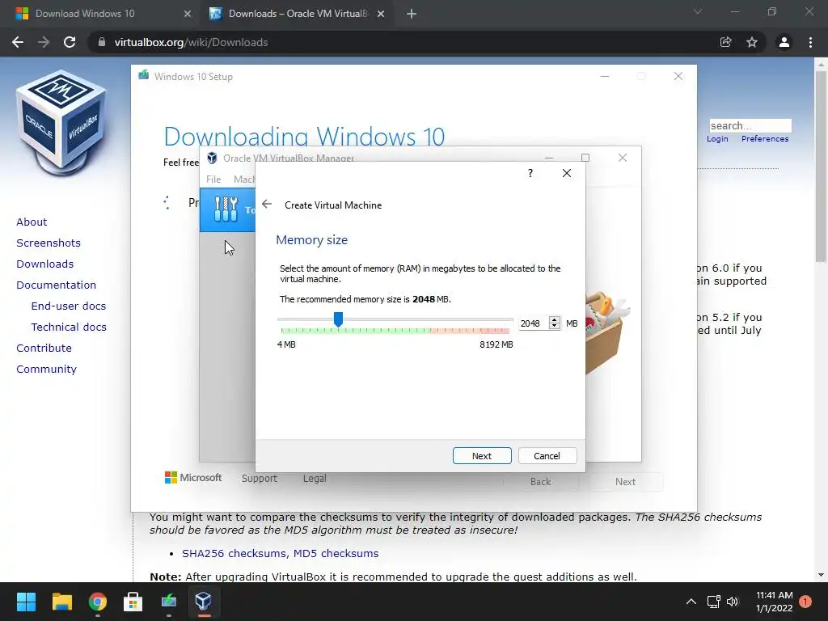828x621 pixels.
Task: Go forward in browser history
Action: tap(44, 42)
